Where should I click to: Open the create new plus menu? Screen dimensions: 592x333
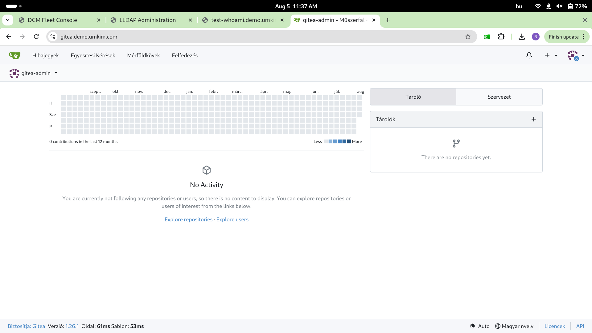[551, 55]
